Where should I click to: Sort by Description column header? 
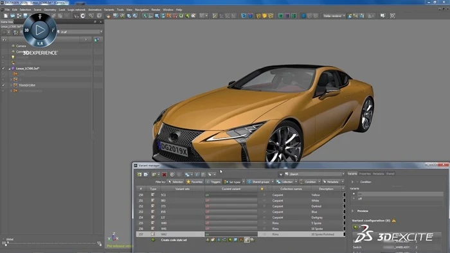(326, 189)
